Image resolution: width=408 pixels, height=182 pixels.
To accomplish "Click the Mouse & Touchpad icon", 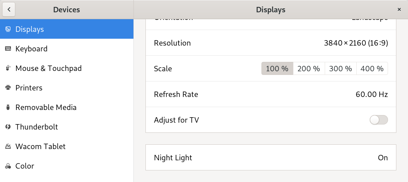I will [8, 68].
